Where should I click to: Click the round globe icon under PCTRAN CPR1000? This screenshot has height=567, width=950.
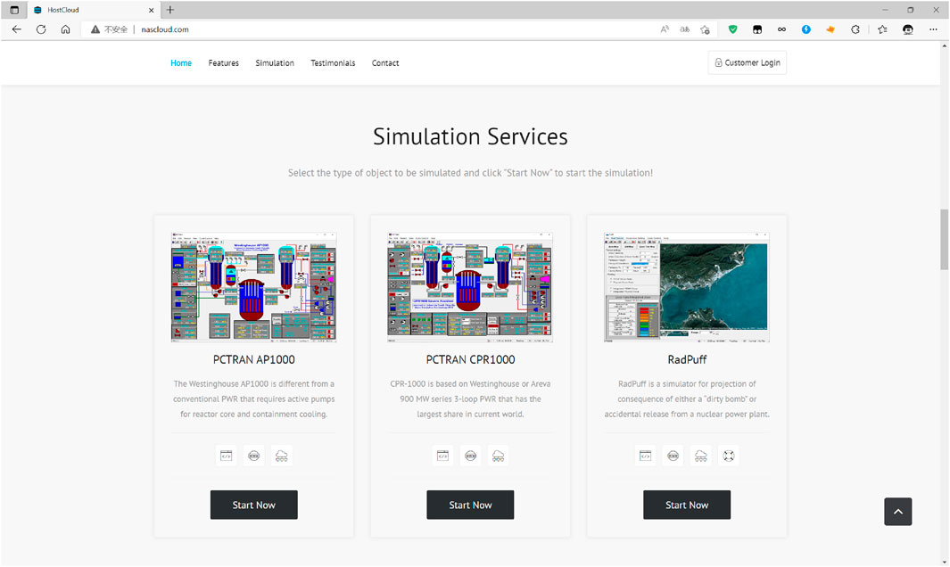[471, 456]
